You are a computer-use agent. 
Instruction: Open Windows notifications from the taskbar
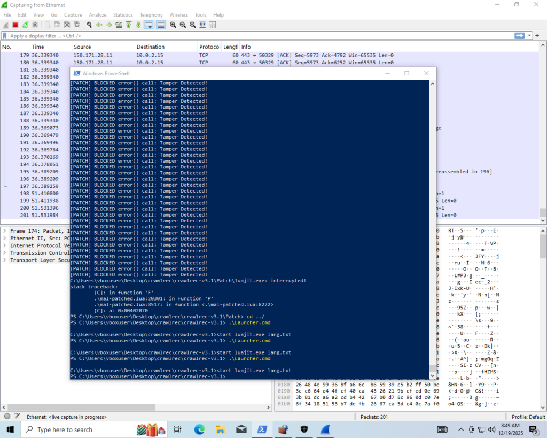click(x=533, y=429)
